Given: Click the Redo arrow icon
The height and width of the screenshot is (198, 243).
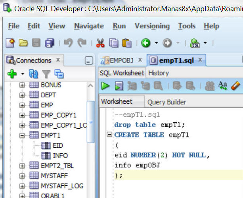Looking at the screenshot, I should pos(82,43).
